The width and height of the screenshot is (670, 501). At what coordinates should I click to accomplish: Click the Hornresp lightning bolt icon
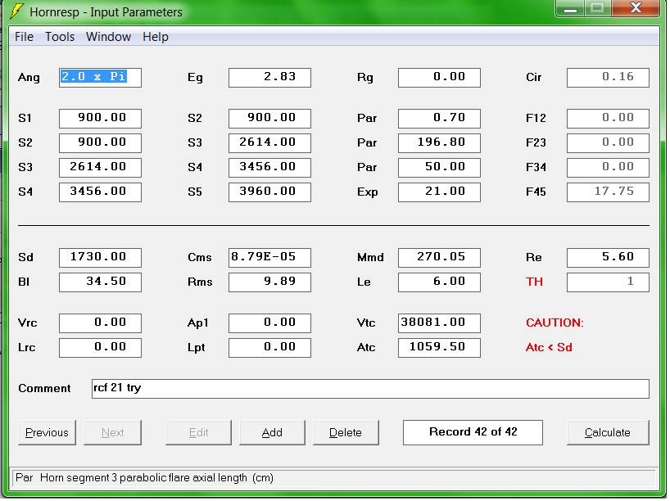tap(16, 11)
